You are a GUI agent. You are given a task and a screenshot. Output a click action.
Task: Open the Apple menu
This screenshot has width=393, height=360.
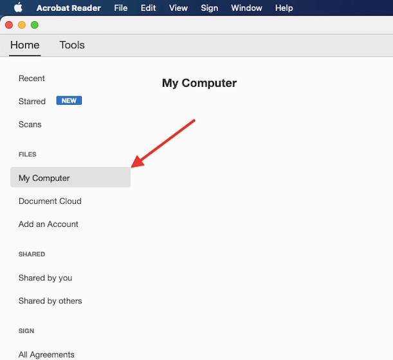(18, 8)
